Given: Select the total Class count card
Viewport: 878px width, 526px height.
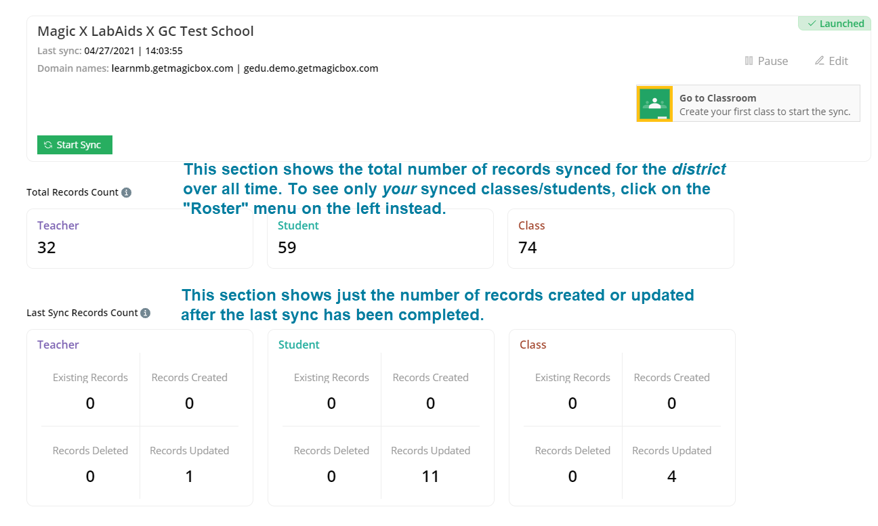Looking at the screenshot, I should tap(621, 238).
